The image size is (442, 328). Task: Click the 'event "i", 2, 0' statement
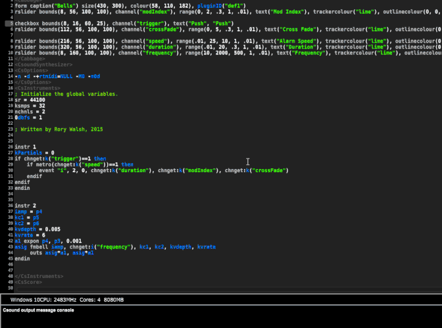point(63,170)
